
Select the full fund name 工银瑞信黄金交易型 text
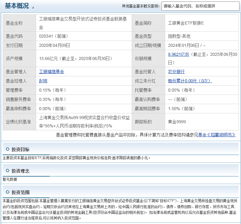[83, 23]
